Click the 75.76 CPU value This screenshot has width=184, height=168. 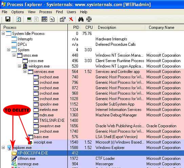(x=87, y=34)
